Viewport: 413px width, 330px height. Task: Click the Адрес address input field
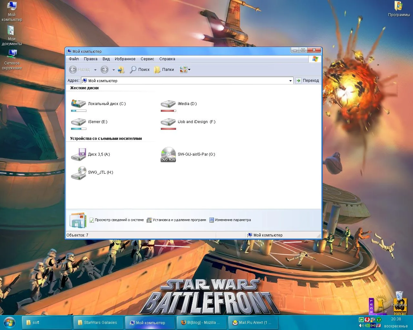tap(187, 81)
